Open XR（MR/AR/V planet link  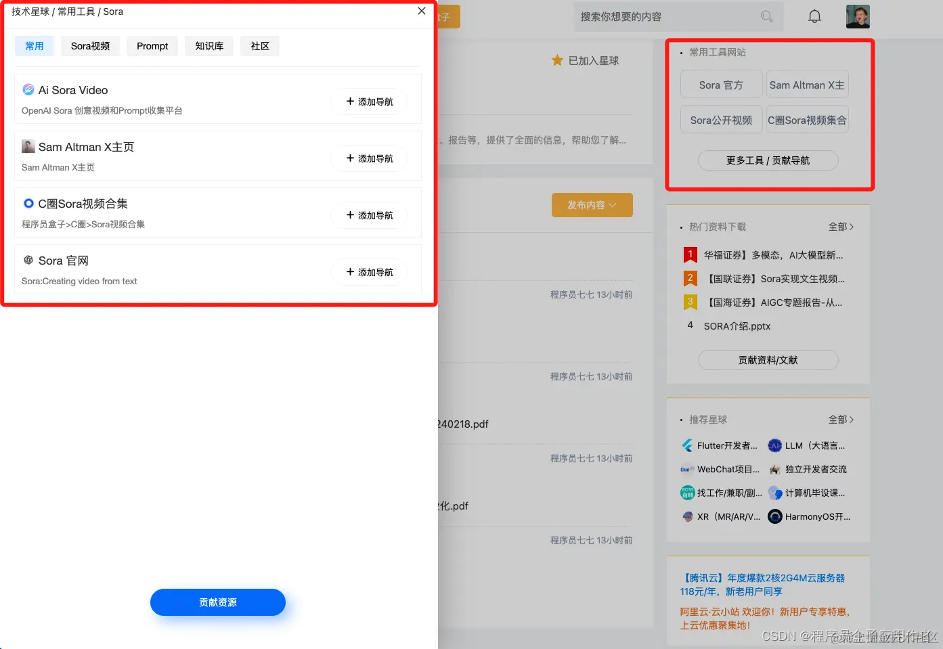pyautogui.click(x=728, y=516)
